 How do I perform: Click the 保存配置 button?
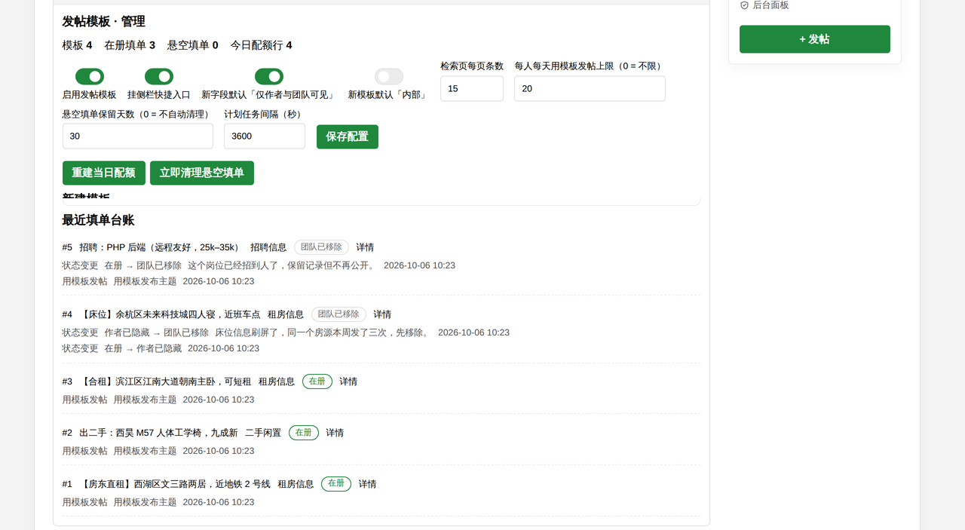[x=348, y=136]
